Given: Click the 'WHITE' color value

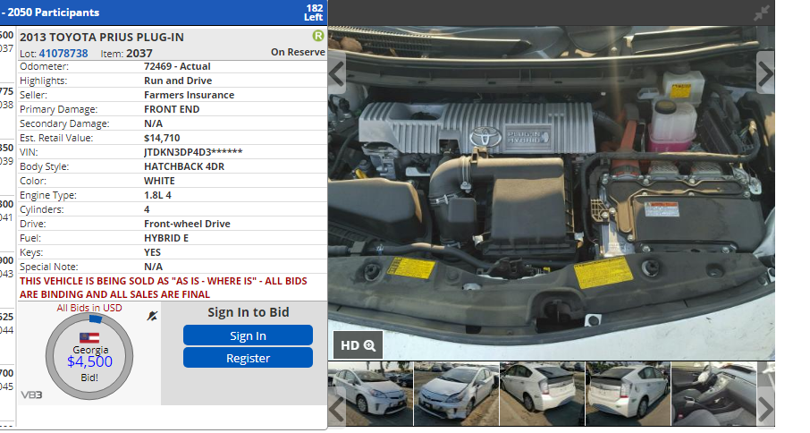Looking at the screenshot, I should (160, 181).
